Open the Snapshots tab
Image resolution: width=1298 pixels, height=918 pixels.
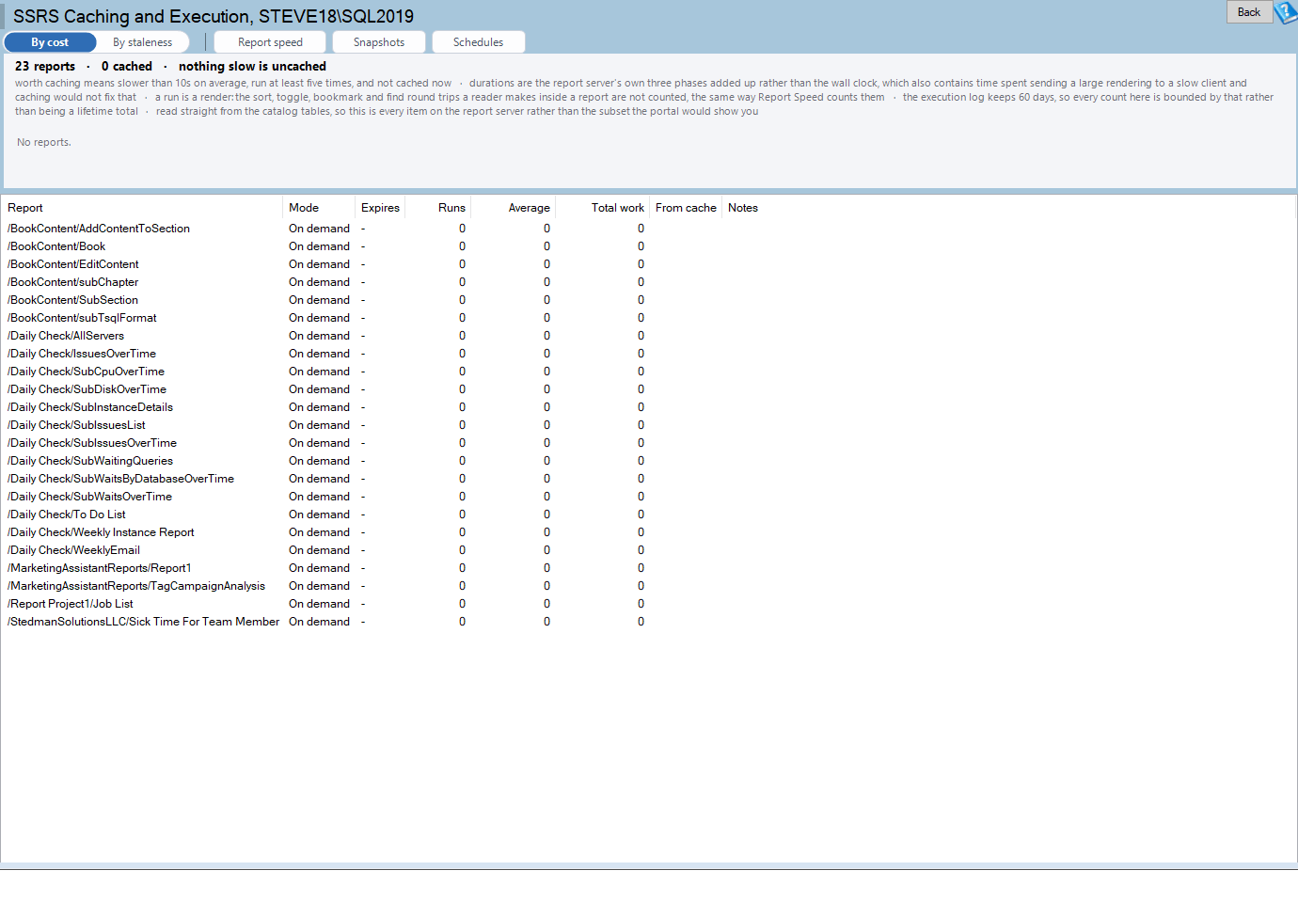[x=379, y=42]
